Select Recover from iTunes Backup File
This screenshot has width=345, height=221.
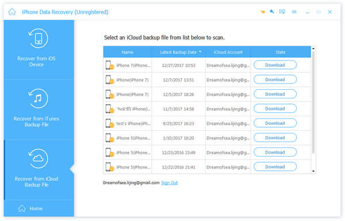click(39, 109)
